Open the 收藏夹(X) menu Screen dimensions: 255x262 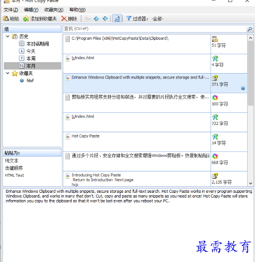point(54,10)
